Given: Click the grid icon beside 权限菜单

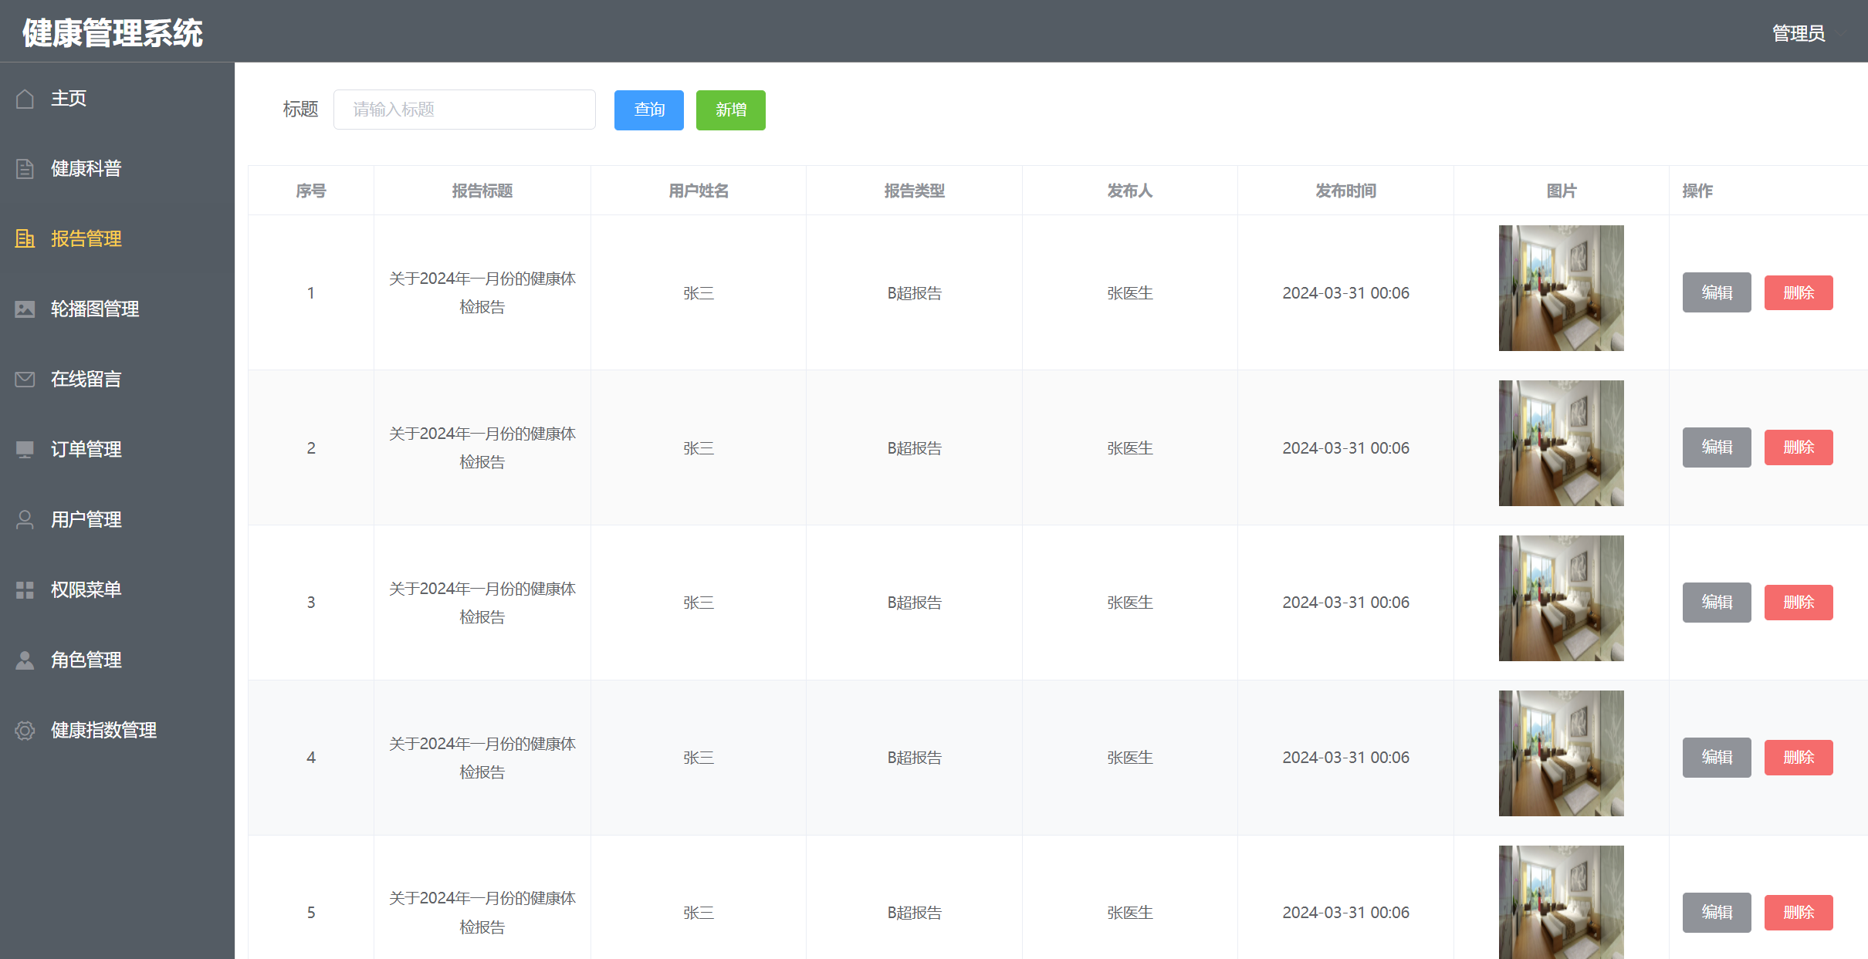Looking at the screenshot, I should [x=25, y=590].
